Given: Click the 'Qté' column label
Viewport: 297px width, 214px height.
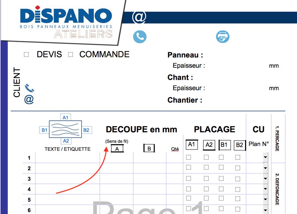Looking at the screenshot, I should 175,149.
